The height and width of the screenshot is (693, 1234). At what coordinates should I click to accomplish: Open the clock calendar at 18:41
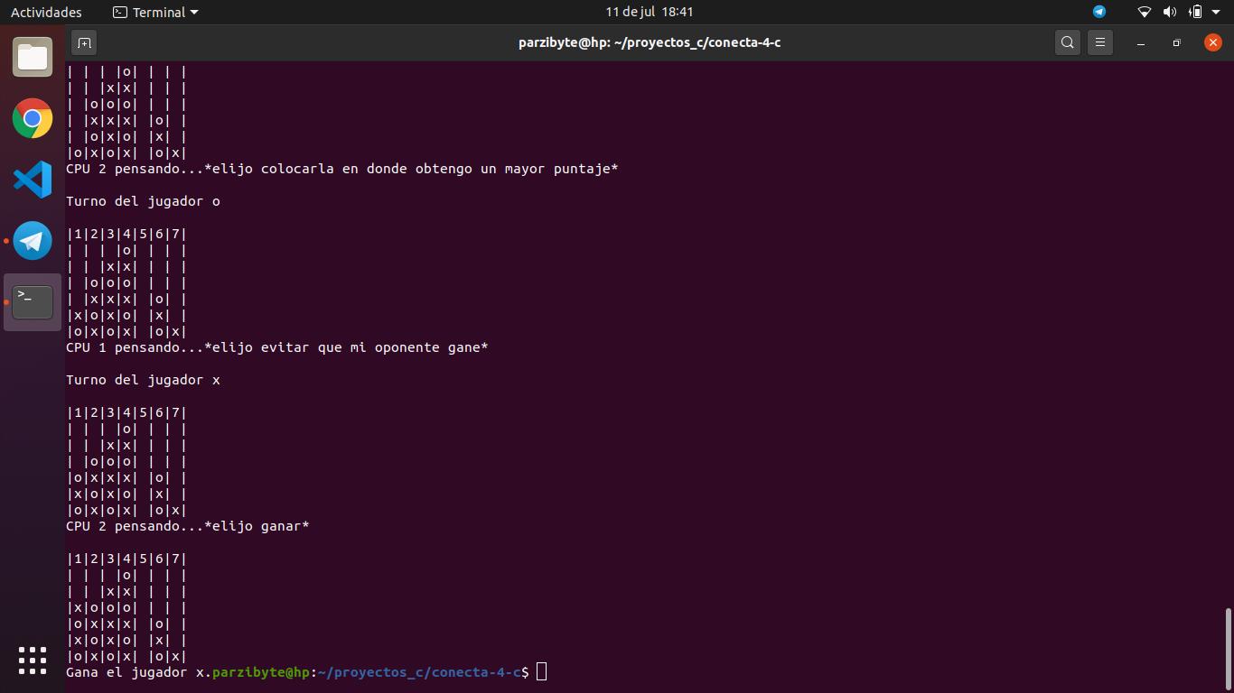[650, 12]
